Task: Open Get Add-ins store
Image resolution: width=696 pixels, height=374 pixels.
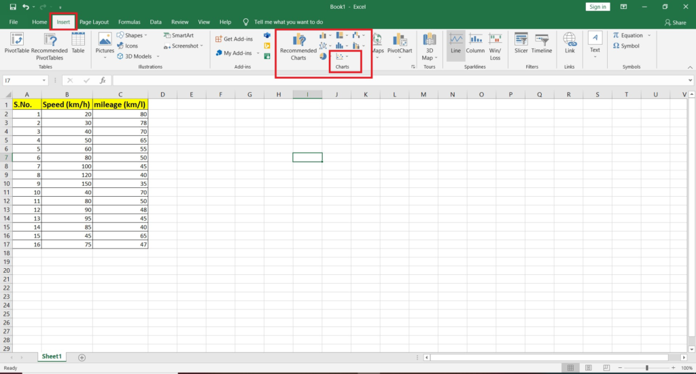Action: (234, 39)
